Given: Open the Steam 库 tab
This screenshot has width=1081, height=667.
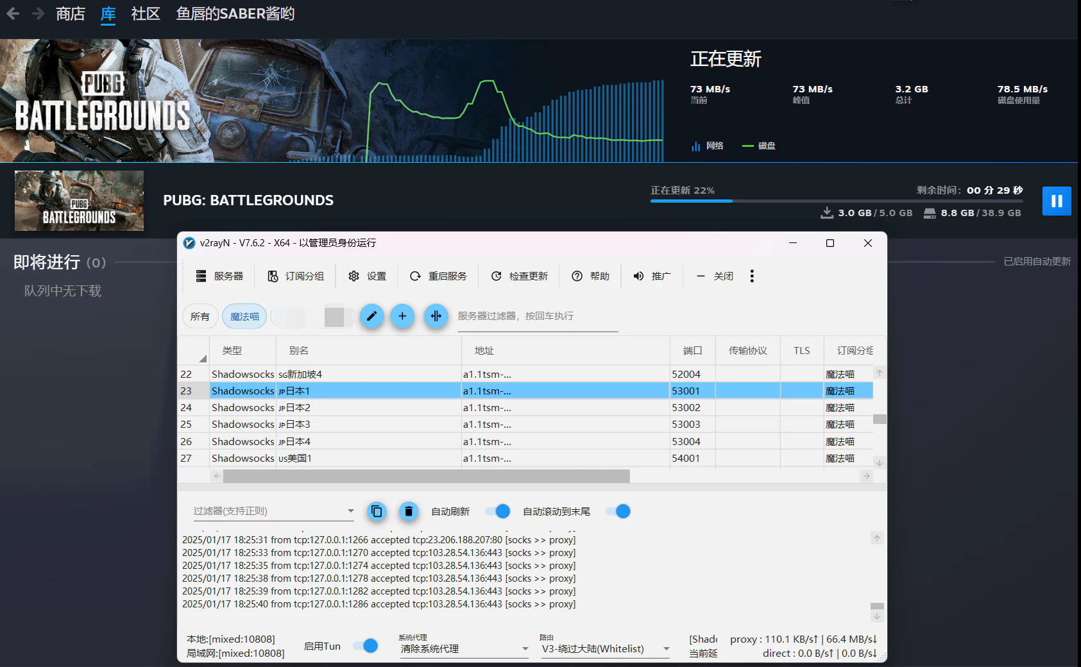Looking at the screenshot, I should click(108, 13).
